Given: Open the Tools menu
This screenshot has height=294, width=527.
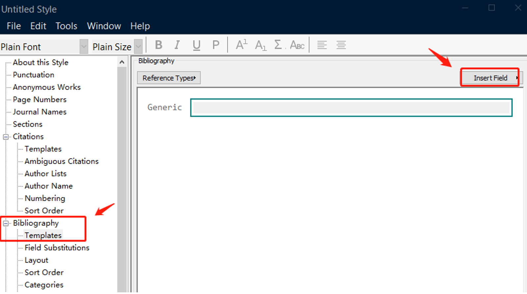Looking at the screenshot, I should tap(66, 26).
